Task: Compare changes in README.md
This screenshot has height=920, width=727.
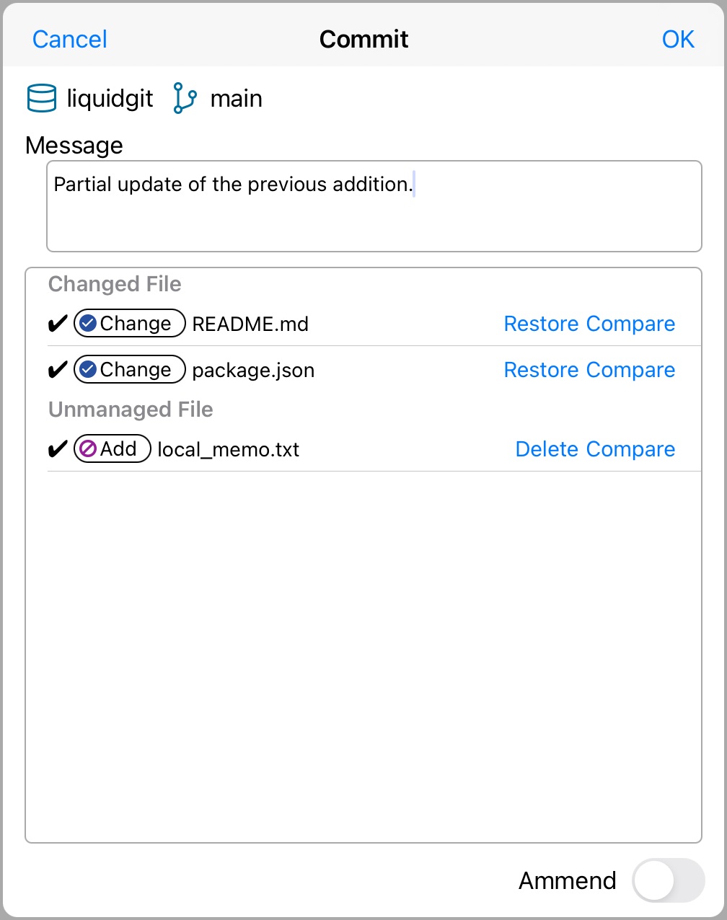Action: (x=630, y=324)
